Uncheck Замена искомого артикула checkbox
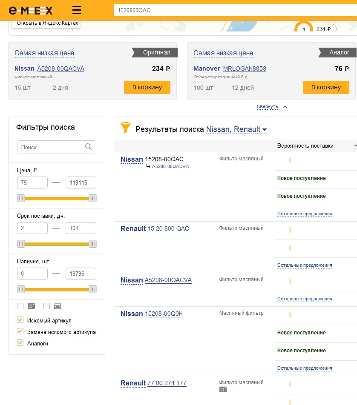The image size is (357, 405). (20, 331)
